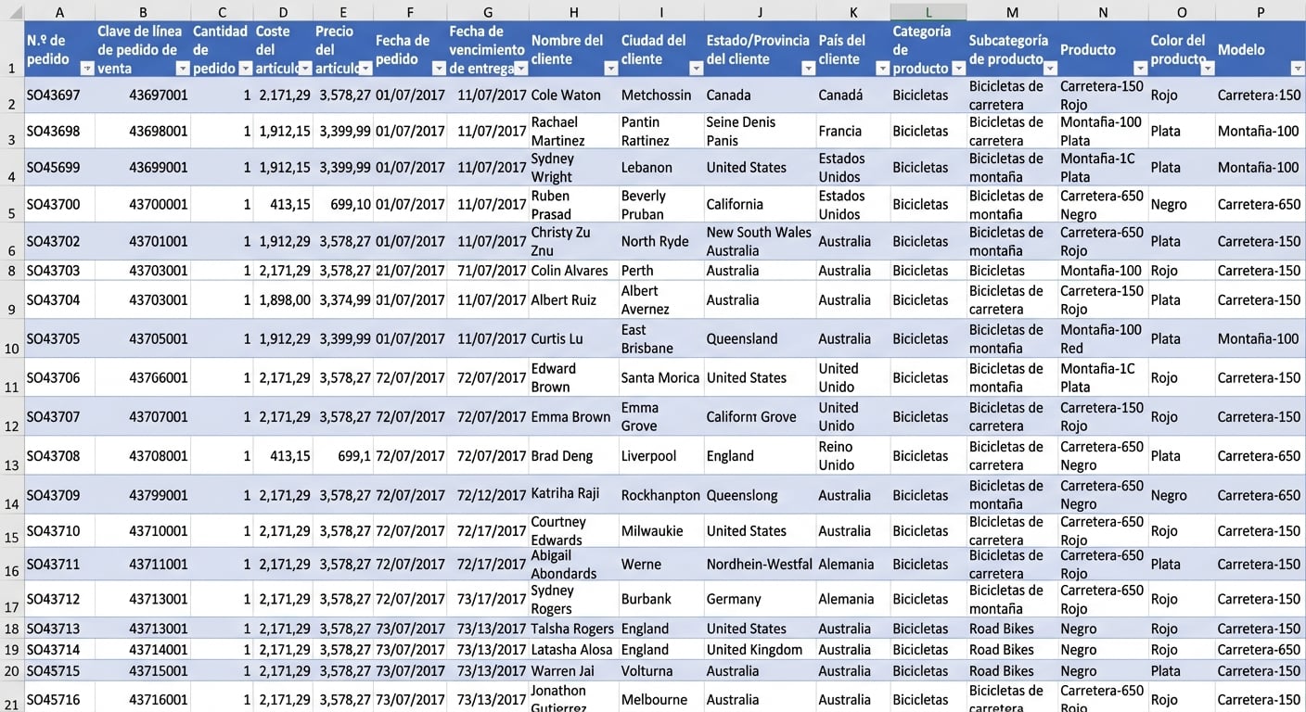The height and width of the screenshot is (712, 1306).
Task: Click the customer name Courtney Edwards
Action: pyautogui.click(x=573, y=530)
